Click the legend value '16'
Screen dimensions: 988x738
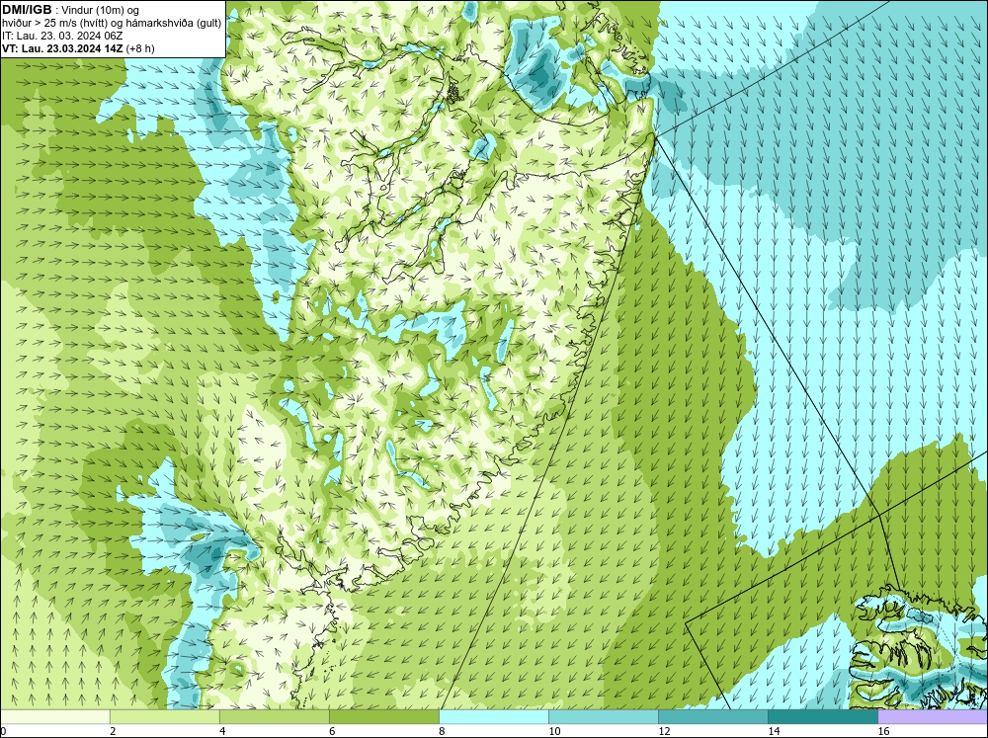click(x=882, y=731)
